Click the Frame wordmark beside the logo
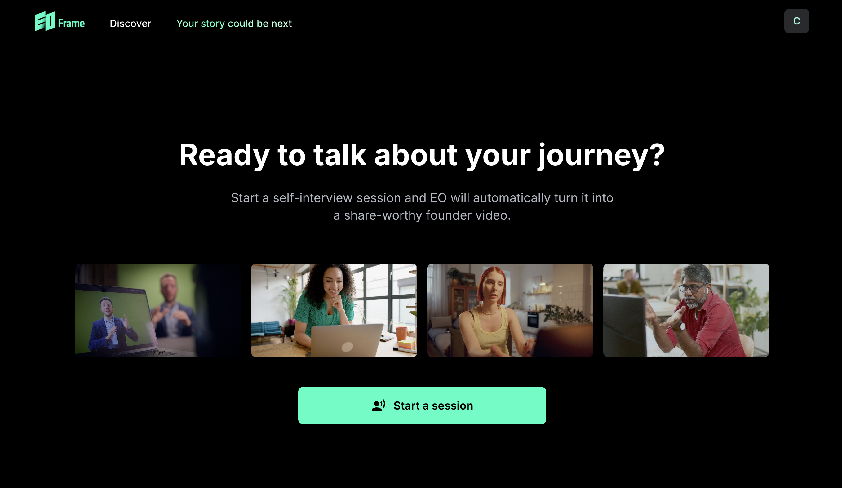 71,23
